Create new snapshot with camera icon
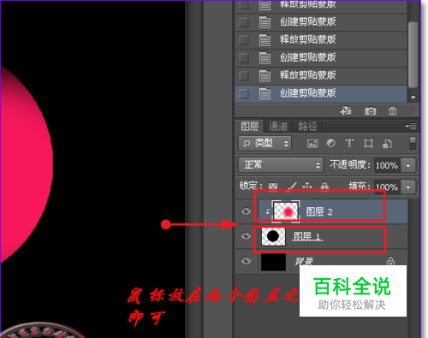Screen dimensions: 428x338 [370, 110]
